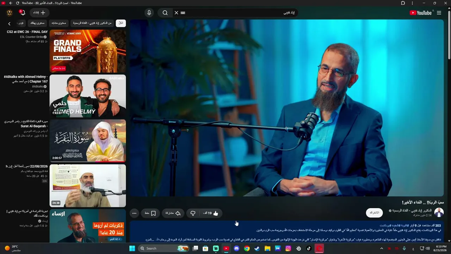Start voice search with microphone icon
The width and height of the screenshot is (451, 254).
pos(149,13)
